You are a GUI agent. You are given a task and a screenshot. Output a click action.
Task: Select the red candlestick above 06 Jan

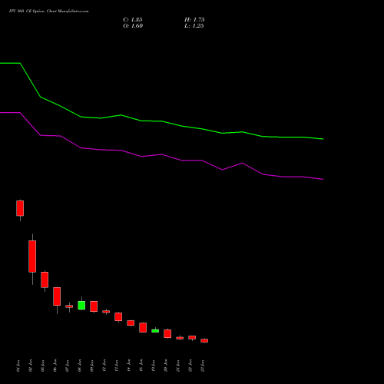[x=57, y=296]
